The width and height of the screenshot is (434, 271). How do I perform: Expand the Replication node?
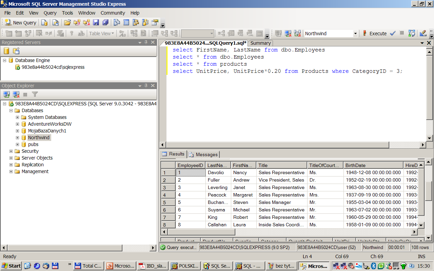[11, 165]
